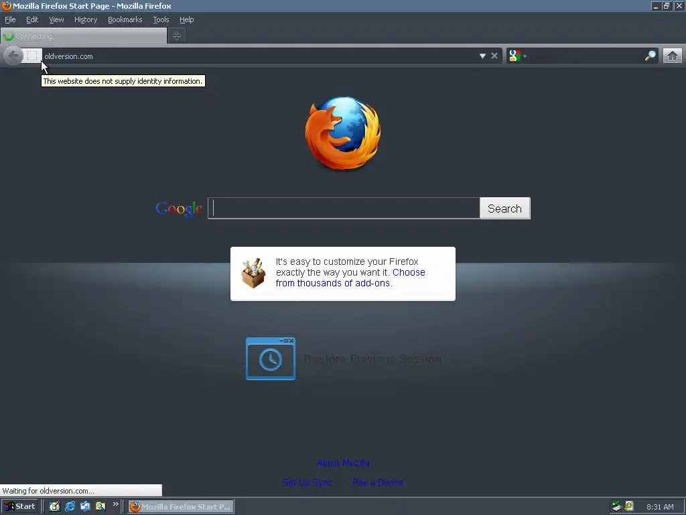Image resolution: width=686 pixels, height=515 pixels.
Task: Click the Google logo on start page
Action: point(179,209)
